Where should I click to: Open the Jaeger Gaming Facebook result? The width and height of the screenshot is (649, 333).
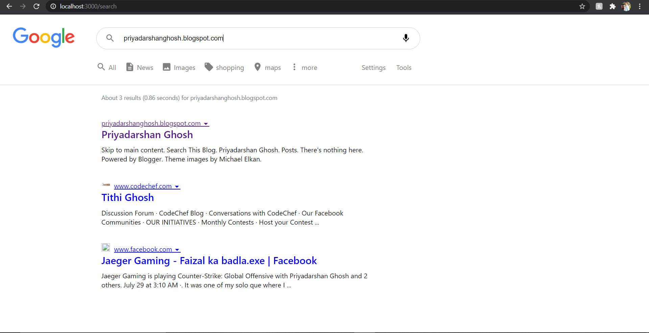pos(209,261)
